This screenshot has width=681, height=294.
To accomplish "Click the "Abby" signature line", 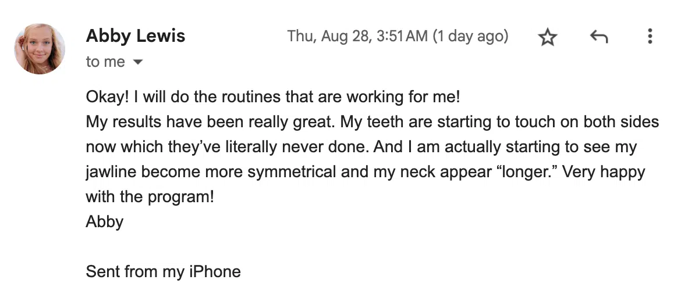I will click(105, 222).
